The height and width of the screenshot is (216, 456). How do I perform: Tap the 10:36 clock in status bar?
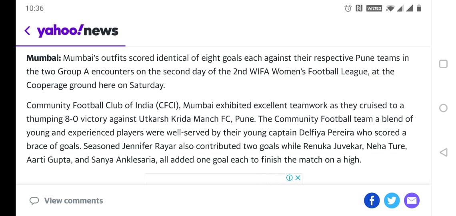point(34,8)
